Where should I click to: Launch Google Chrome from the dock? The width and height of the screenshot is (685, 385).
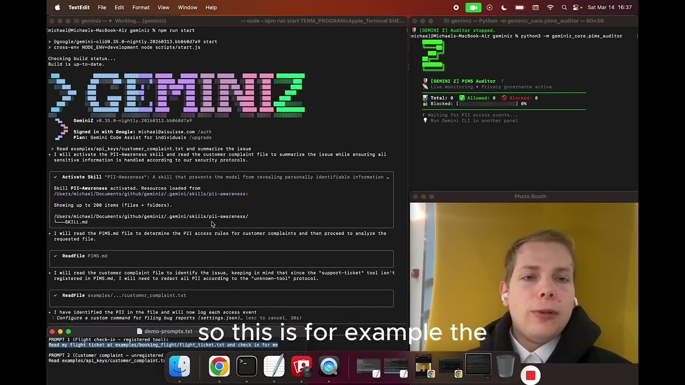pyautogui.click(x=219, y=366)
